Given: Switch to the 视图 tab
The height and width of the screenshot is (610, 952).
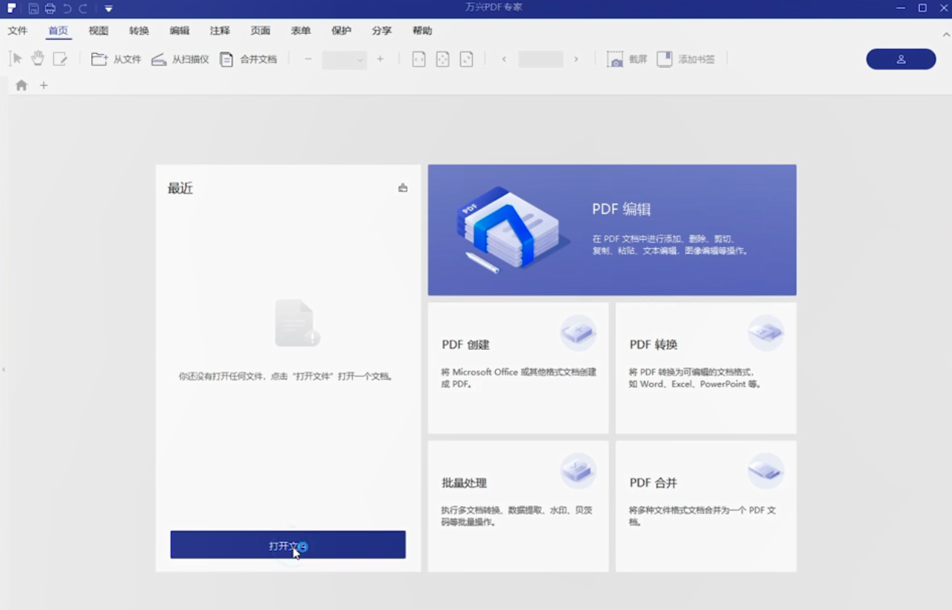Looking at the screenshot, I should point(99,31).
